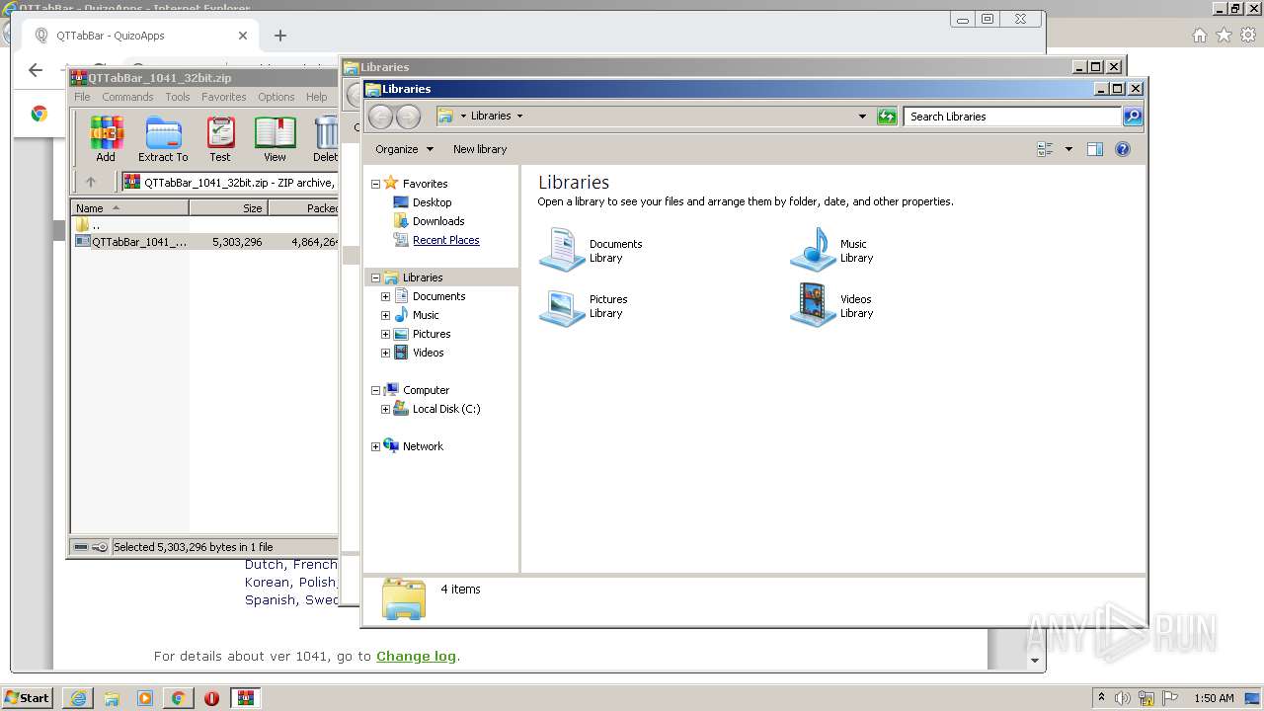Click the search magnifier button in Libraries
Viewport: 1264px width, 711px height.
pyautogui.click(x=1133, y=117)
